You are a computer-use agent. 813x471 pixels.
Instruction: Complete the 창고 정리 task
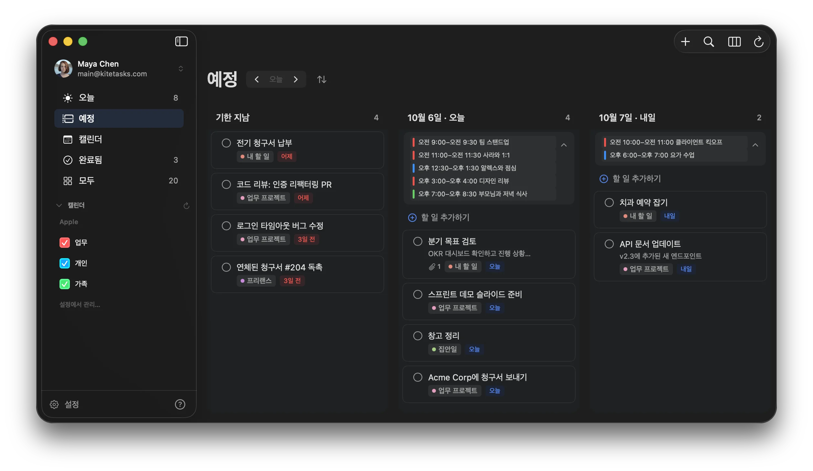coord(417,336)
